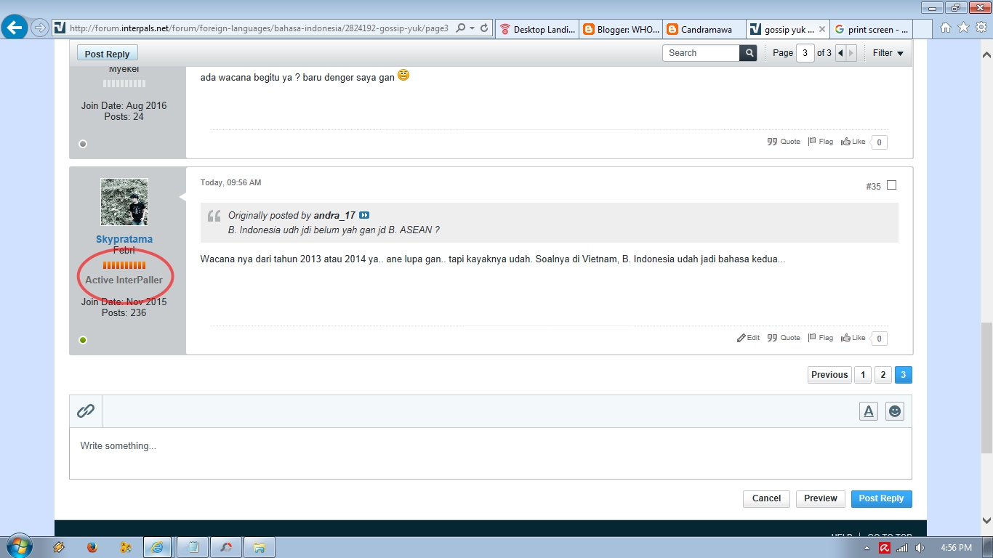Tick the checkbox beside post #35
The height and width of the screenshot is (558, 993).
[892, 185]
